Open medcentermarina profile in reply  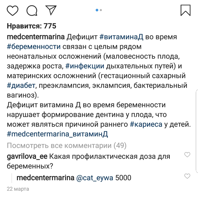pyautogui.click(x=45, y=178)
